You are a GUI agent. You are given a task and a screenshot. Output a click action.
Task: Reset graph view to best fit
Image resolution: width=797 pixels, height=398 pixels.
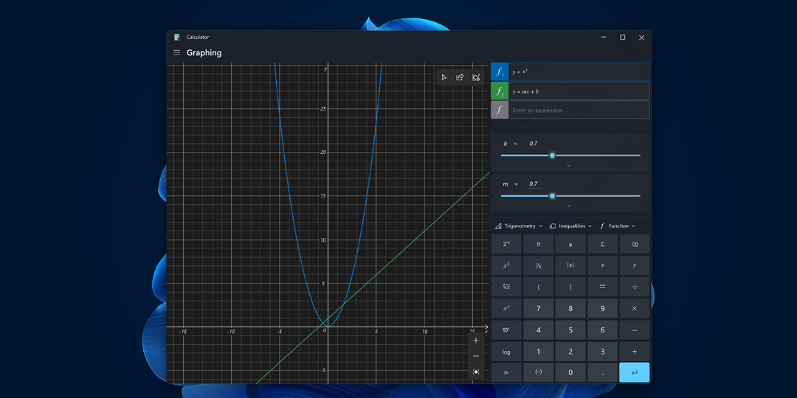click(476, 372)
